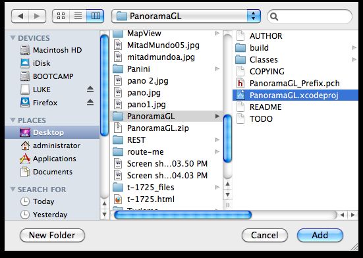Go back with the left arrow button
Viewport: 363px width, 258px height.
click(20, 16)
